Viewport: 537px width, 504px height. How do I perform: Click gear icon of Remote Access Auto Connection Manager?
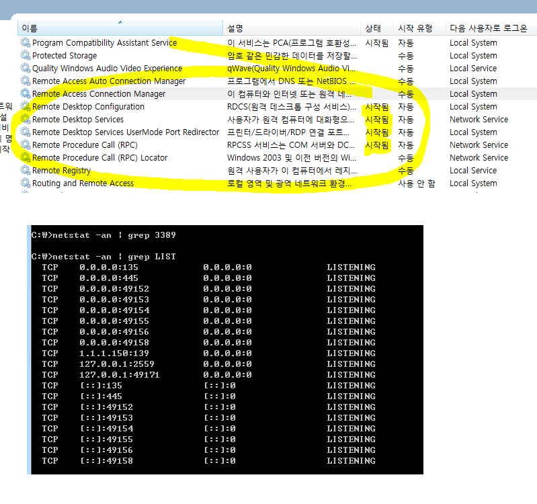click(26, 81)
